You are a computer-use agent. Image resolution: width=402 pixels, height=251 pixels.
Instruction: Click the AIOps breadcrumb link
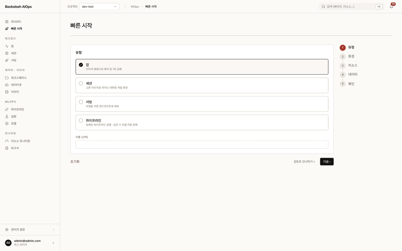(135, 7)
